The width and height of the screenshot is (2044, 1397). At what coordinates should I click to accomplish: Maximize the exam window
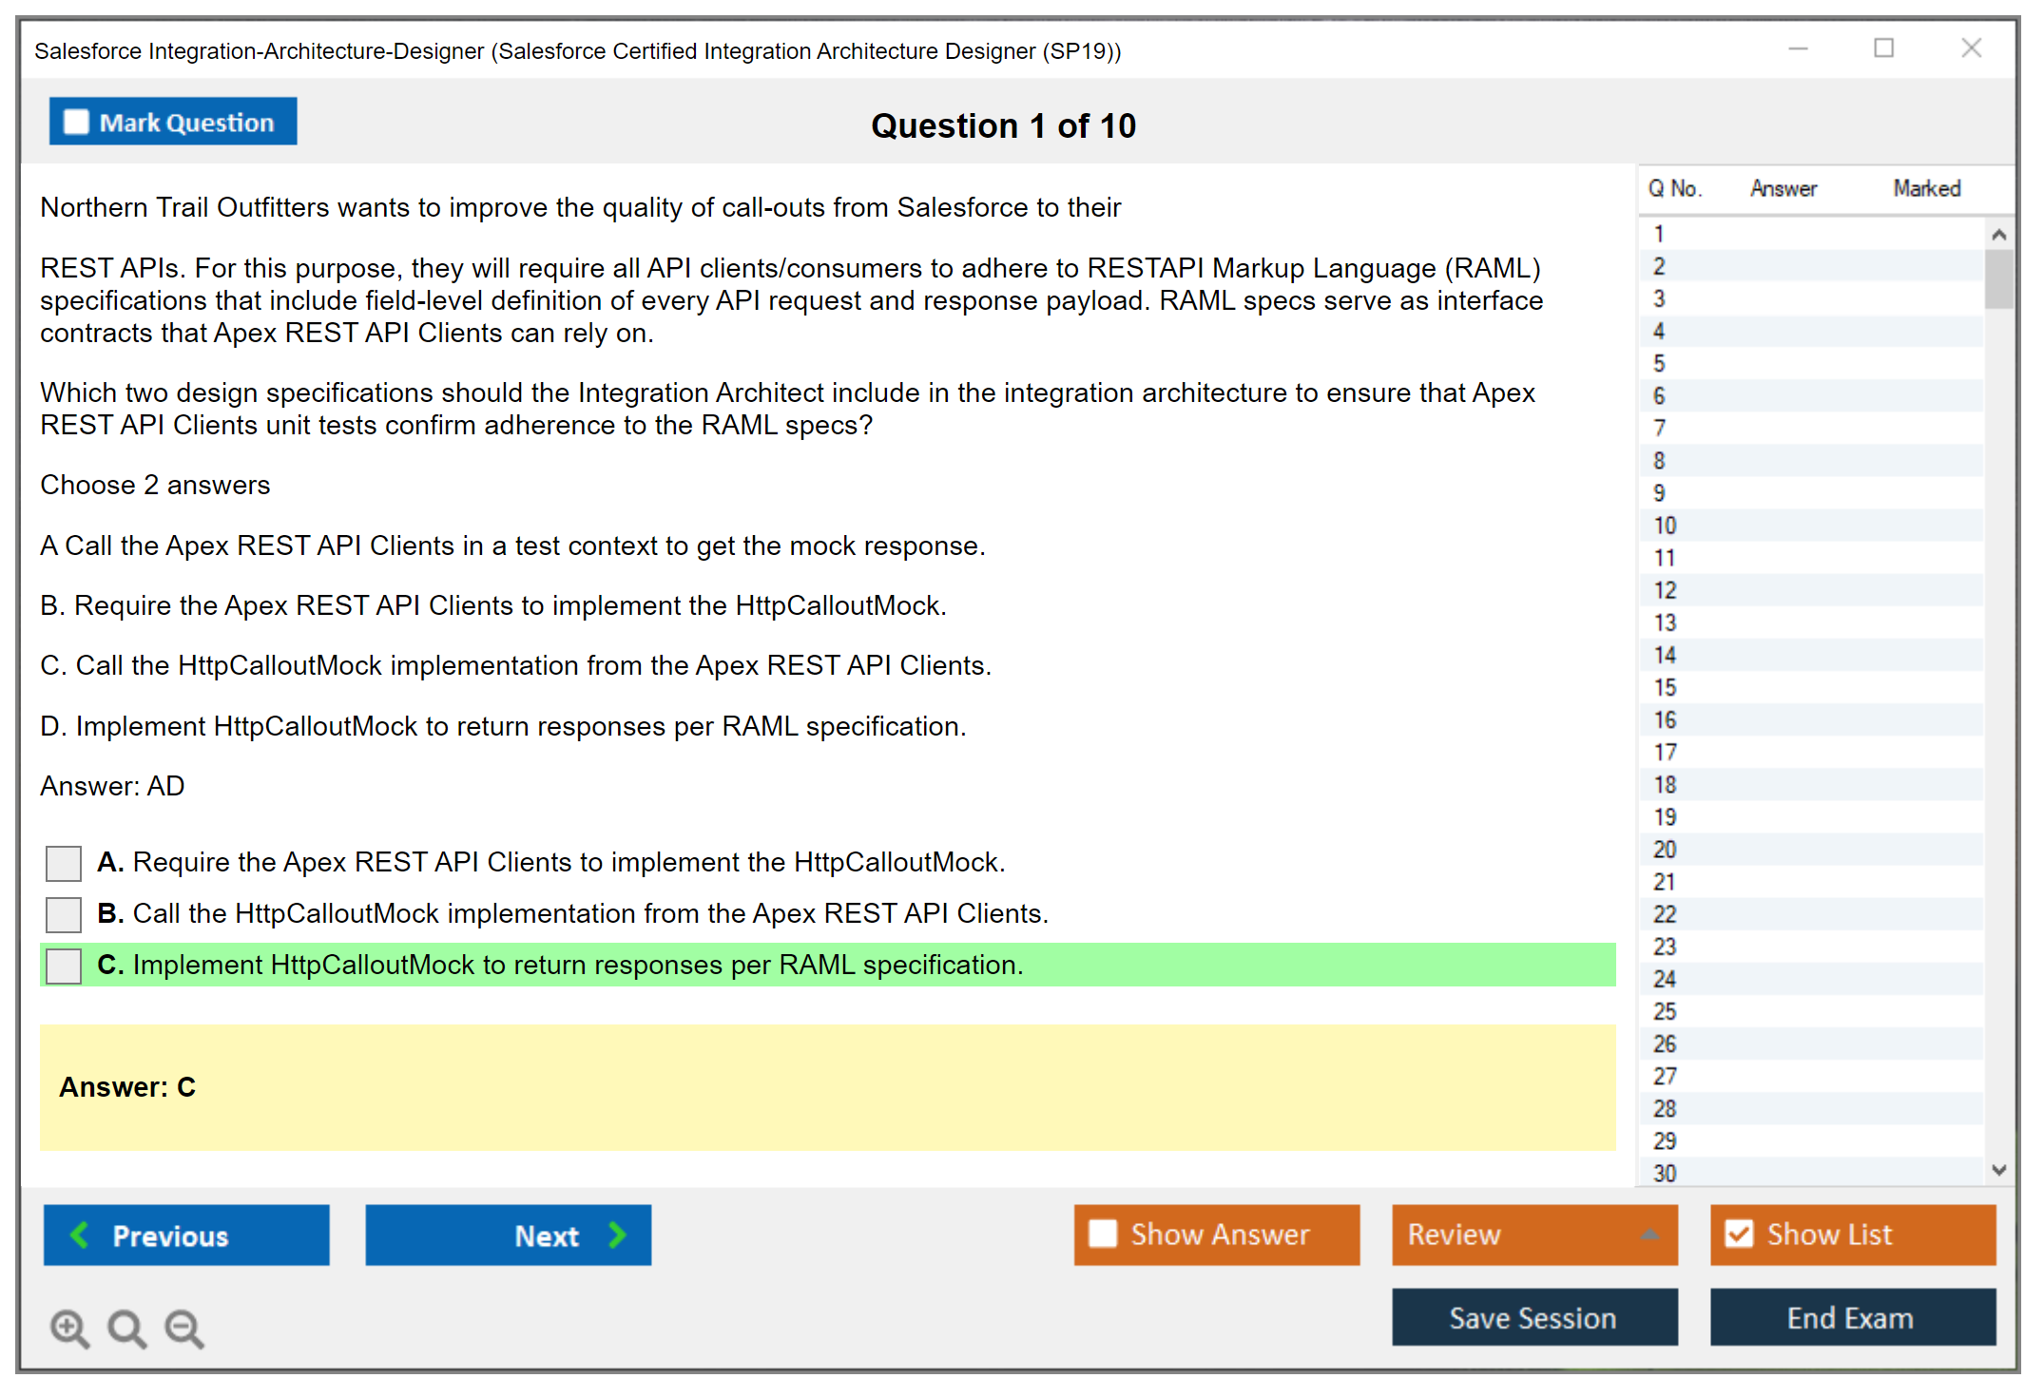click(x=1883, y=48)
